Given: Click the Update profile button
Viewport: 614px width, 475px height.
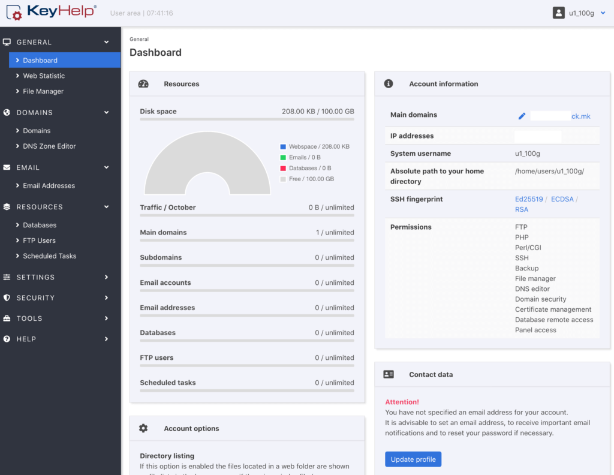Looking at the screenshot, I should tap(413, 459).
